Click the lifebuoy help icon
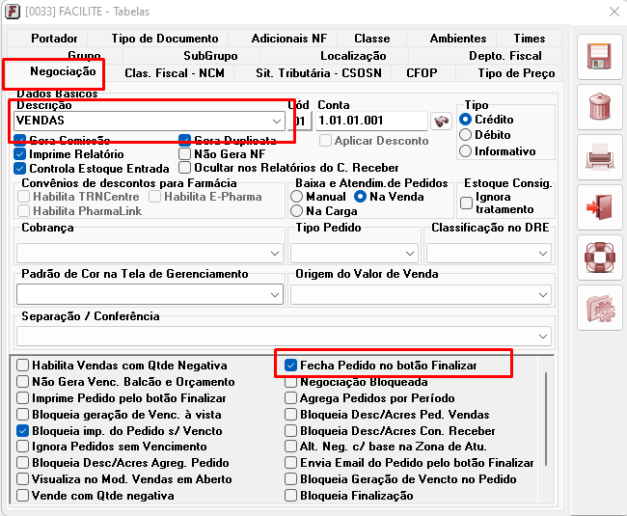Image resolution: width=627 pixels, height=516 pixels. (599, 258)
